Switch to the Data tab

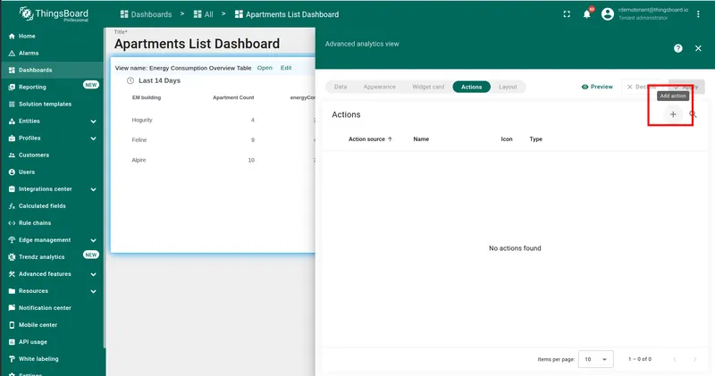(341, 87)
